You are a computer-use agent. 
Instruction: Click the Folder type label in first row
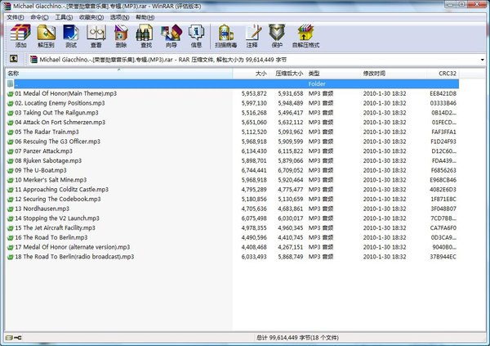317,84
